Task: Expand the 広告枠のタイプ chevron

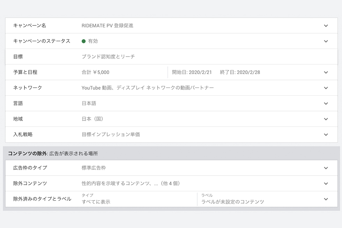Action: [x=326, y=168]
